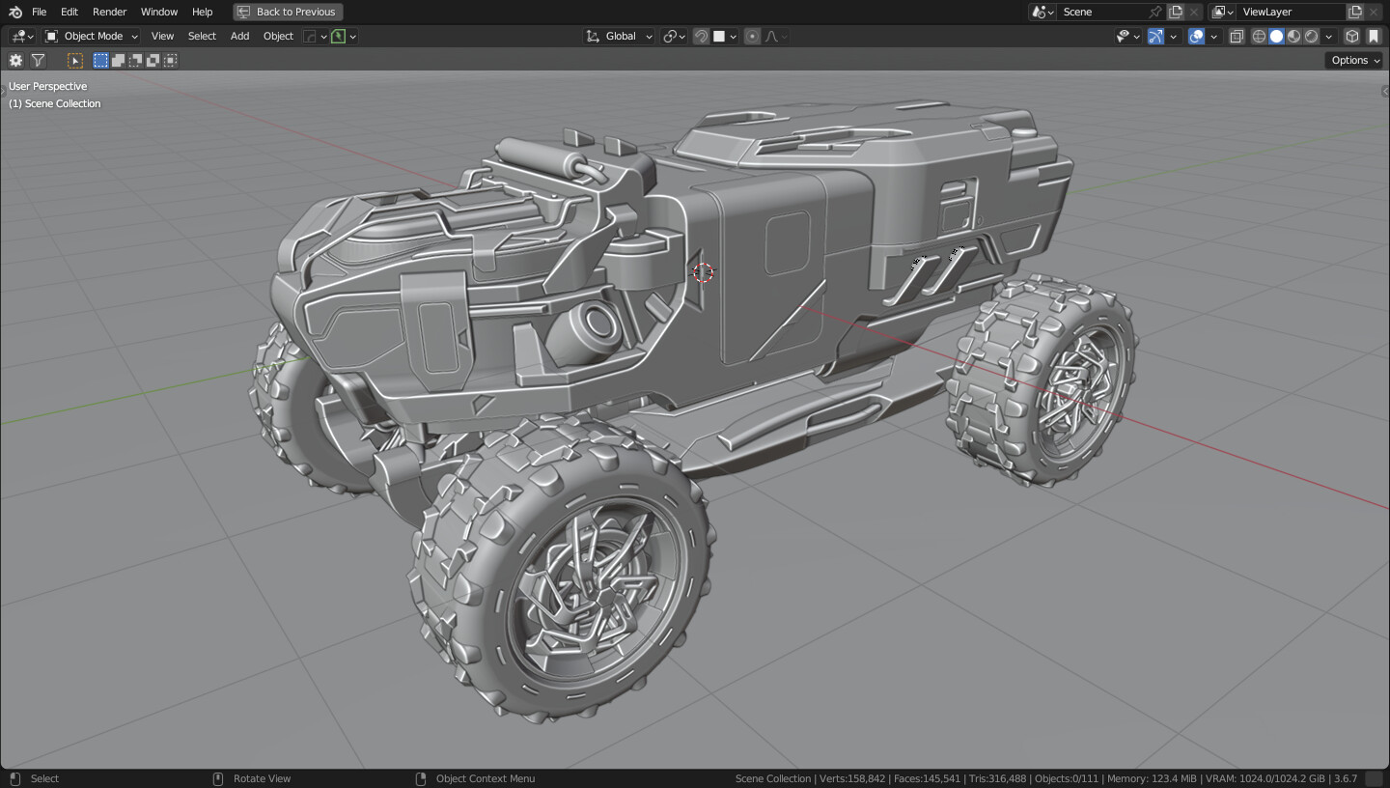
Task: Activate the Extend box select mode
Action: tap(117, 60)
